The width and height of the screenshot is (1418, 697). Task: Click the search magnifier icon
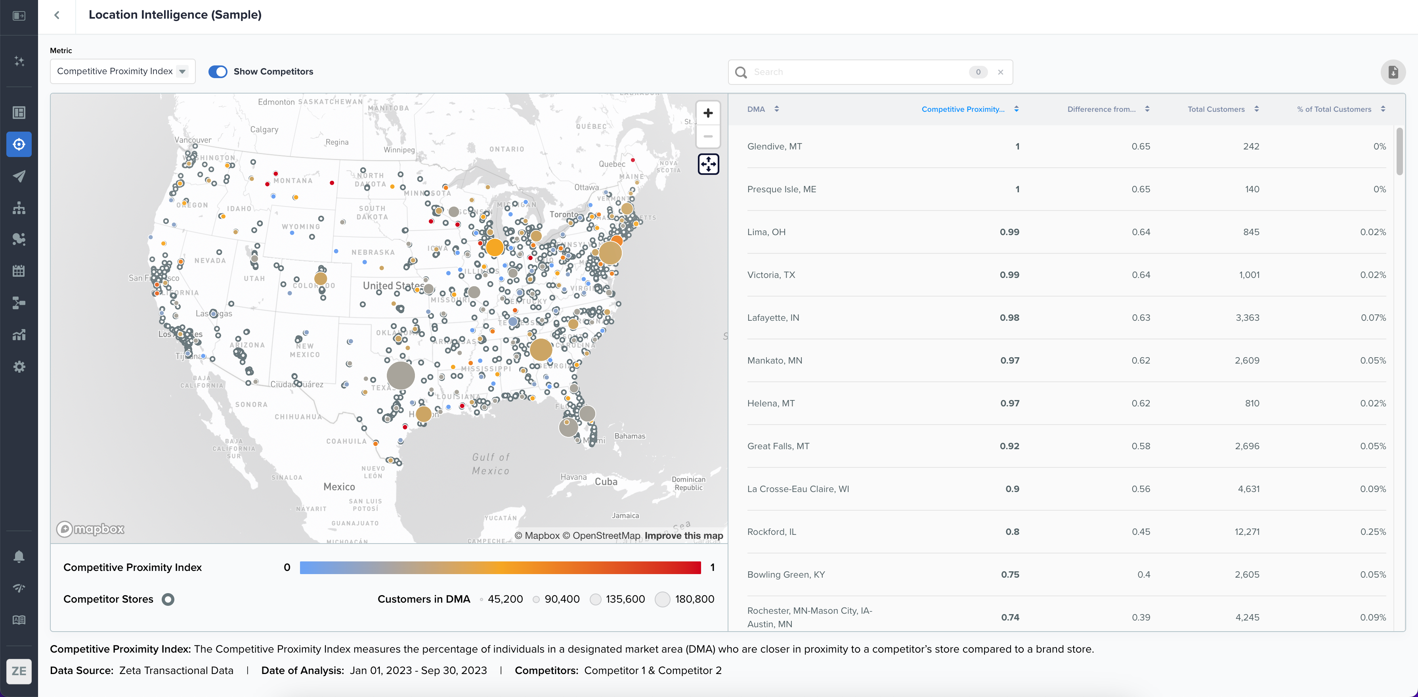[x=741, y=72]
